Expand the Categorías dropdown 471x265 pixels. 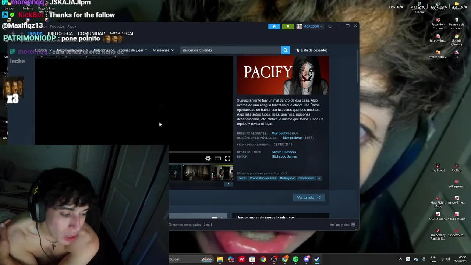103,50
